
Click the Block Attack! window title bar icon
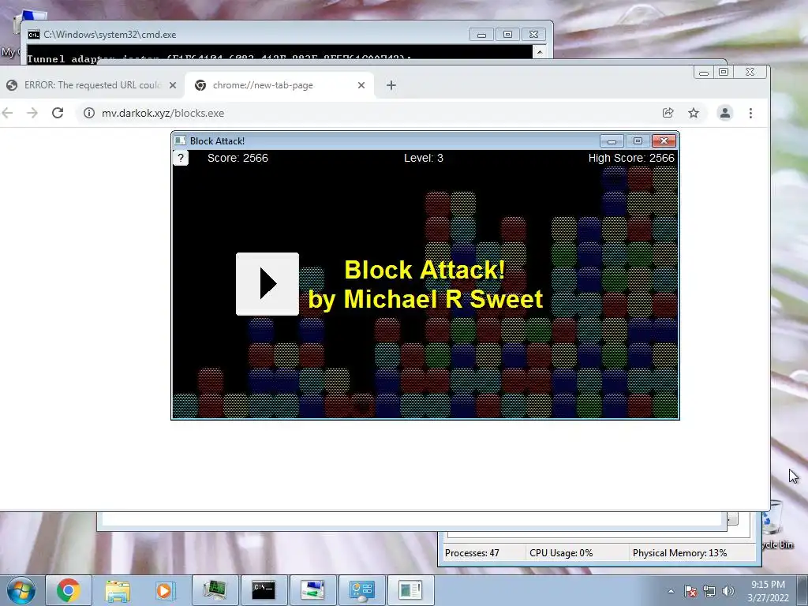pos(180,140)
